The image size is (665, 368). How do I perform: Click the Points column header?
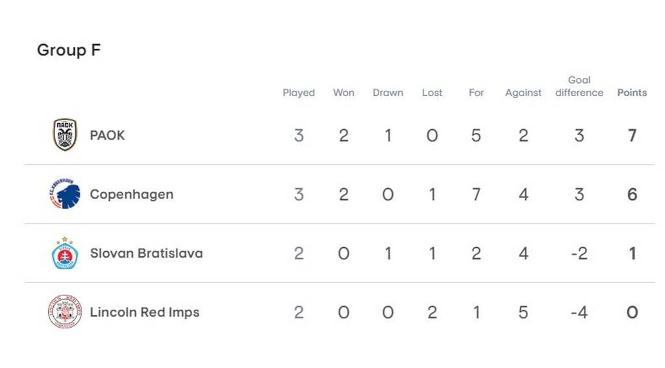tap(632, 93)
